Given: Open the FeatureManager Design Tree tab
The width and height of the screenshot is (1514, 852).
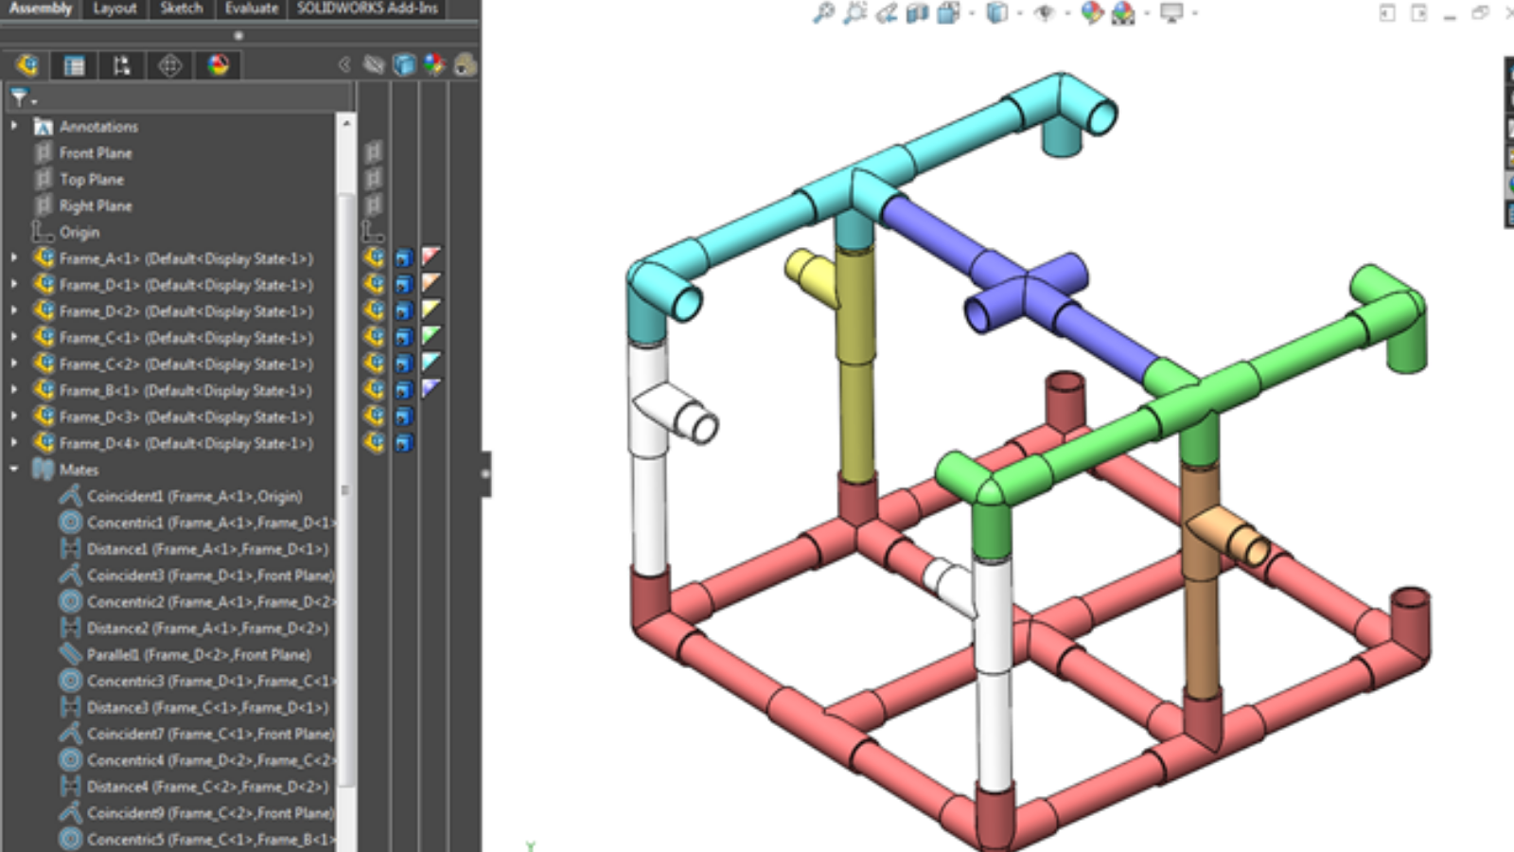Looking at the screenshot, I should 26,65.
